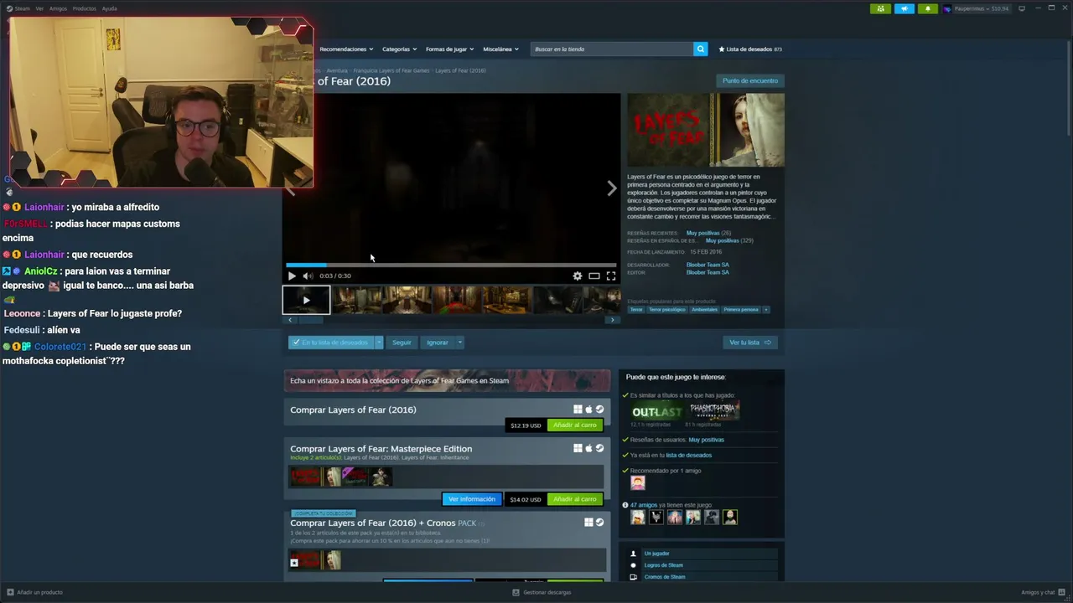Open the Ver menu
Viewport: 1073px width, 603px height.
[x=39, y=8]
